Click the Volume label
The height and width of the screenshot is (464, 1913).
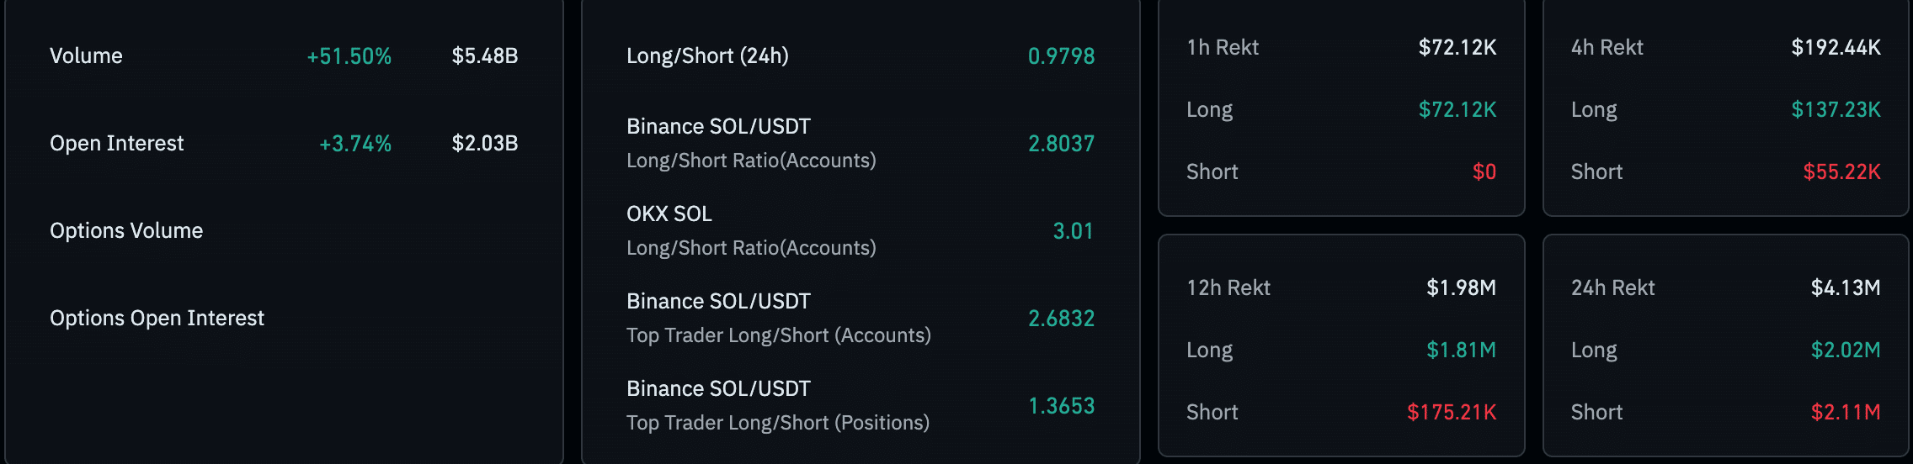coord(86,55)
